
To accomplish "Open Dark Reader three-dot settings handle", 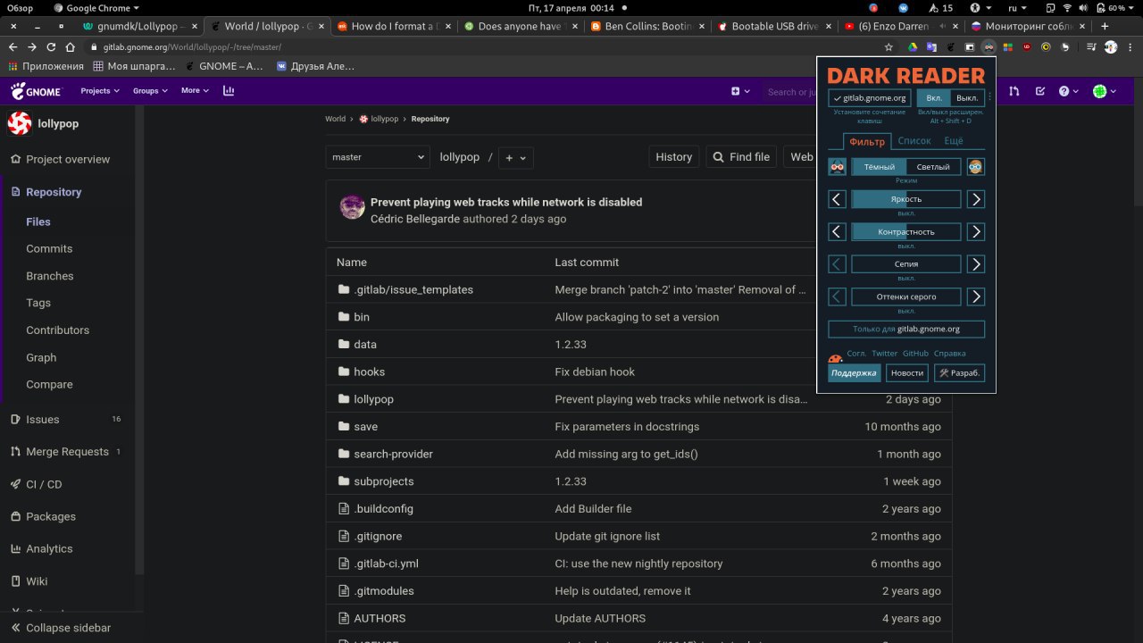I will click(x=989, y=96).
